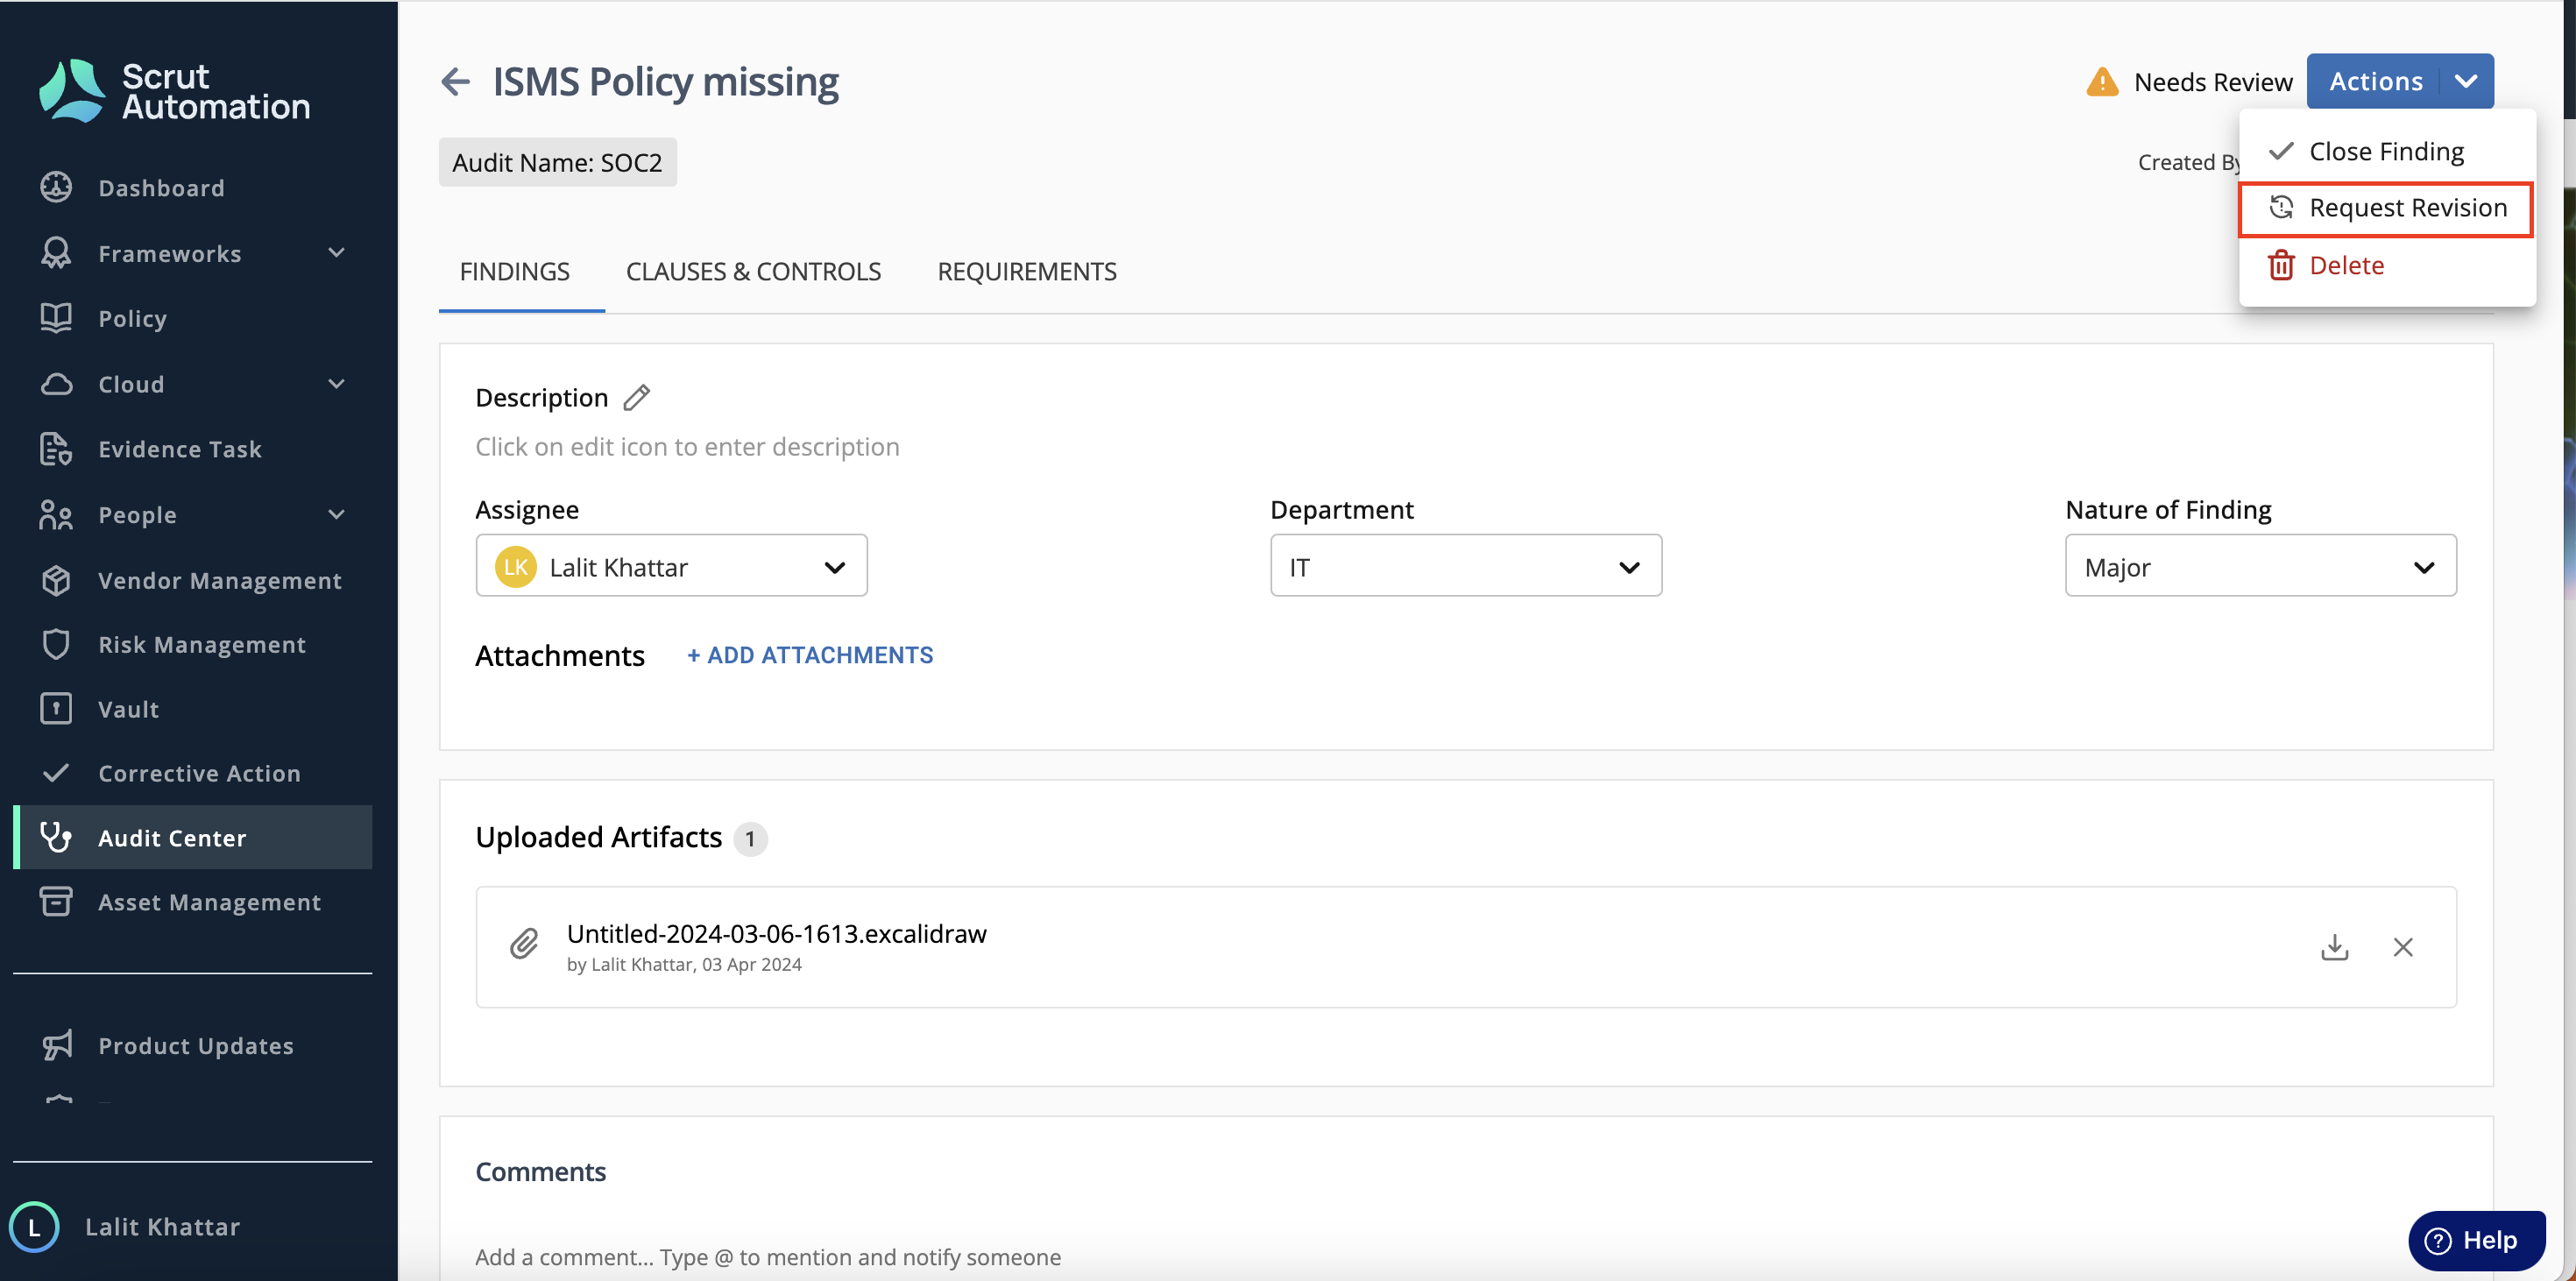Open the Vault sidebar icon
Image resolution: width=2576 pixels, height=1281 pixels.
[x=56, y=709]
